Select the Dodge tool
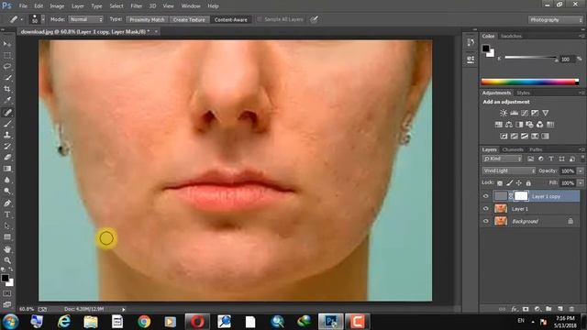The width and height of the screenshot is (587, 330). pyautogui.click(x=7, y=192)
